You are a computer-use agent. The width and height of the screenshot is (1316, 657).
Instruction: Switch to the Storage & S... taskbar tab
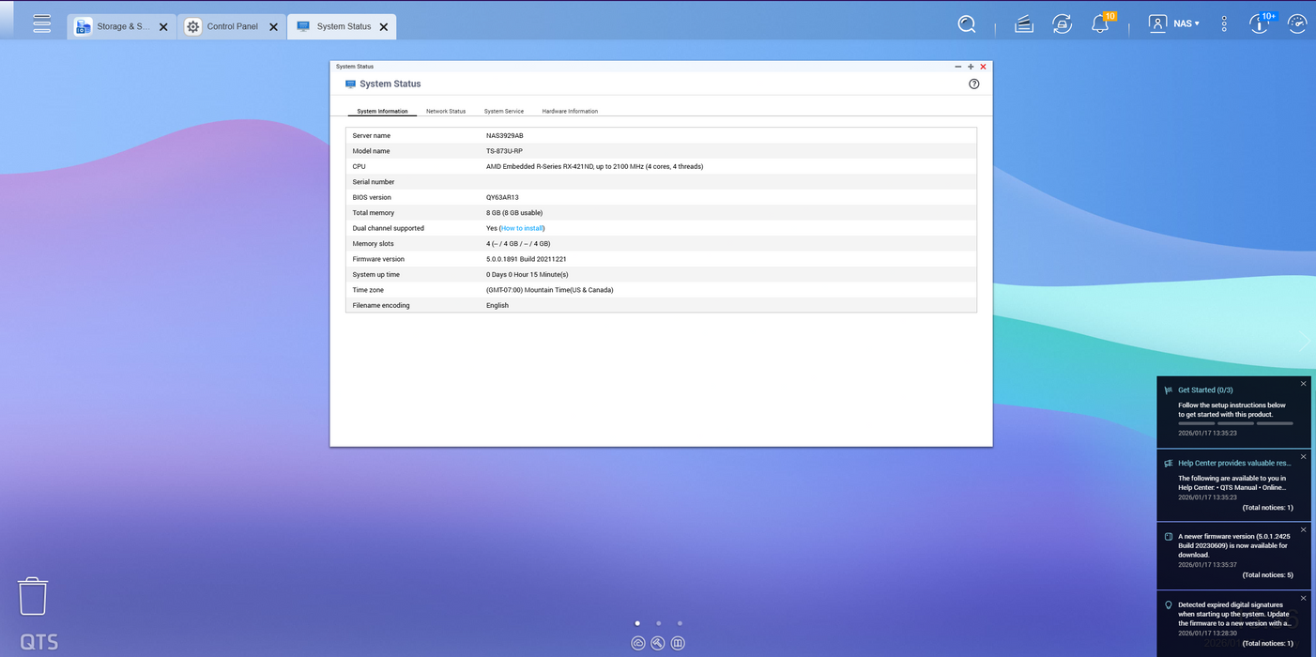pos(122,26)
